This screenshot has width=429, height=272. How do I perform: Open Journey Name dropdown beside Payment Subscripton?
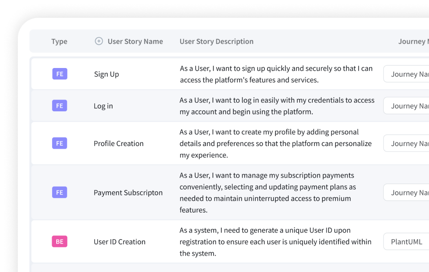point(406,192)
